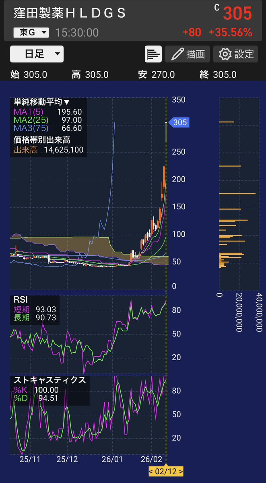Screen dimensions: 266x483
Task: Click the 高 305.0 high price
Action: click(x=90, y=74)
